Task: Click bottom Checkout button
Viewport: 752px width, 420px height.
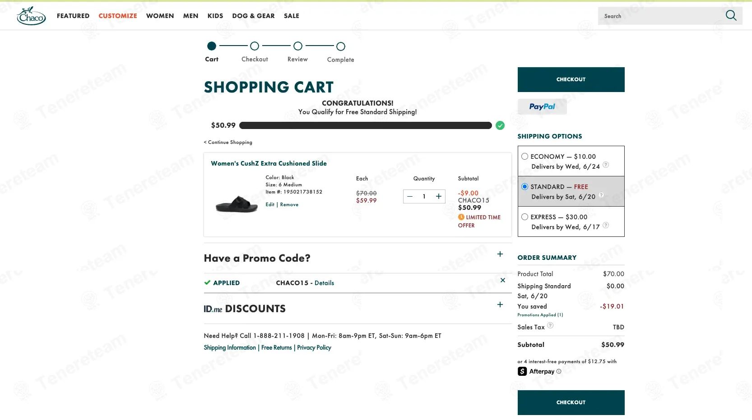Action: click(x=571, y=402)
